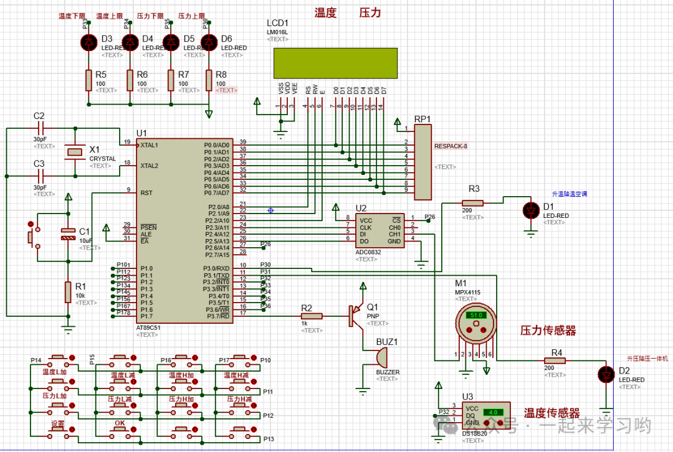This screenshot has height=452, width=673.
Task: Select the DS18B20 temperature sensor U3
Action: point(486,416)
